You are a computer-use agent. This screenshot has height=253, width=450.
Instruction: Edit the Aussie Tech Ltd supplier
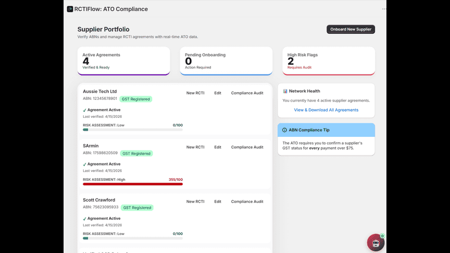(x=217, y=93)
